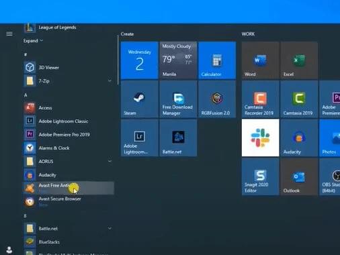
Task: Open the Steam tile
Action: pyautogui.click(x=140, y=99)
